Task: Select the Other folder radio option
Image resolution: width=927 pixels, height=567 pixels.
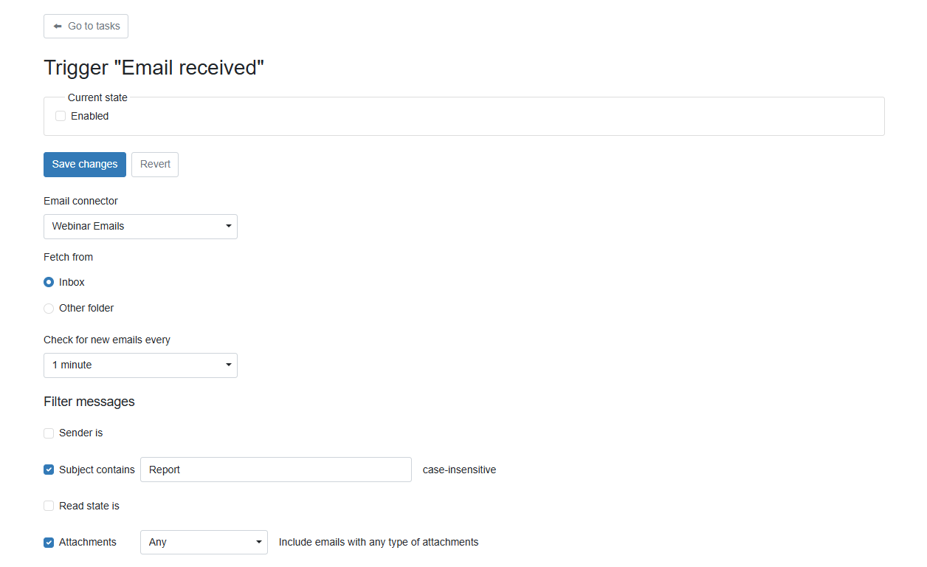Action: [49, 309]
